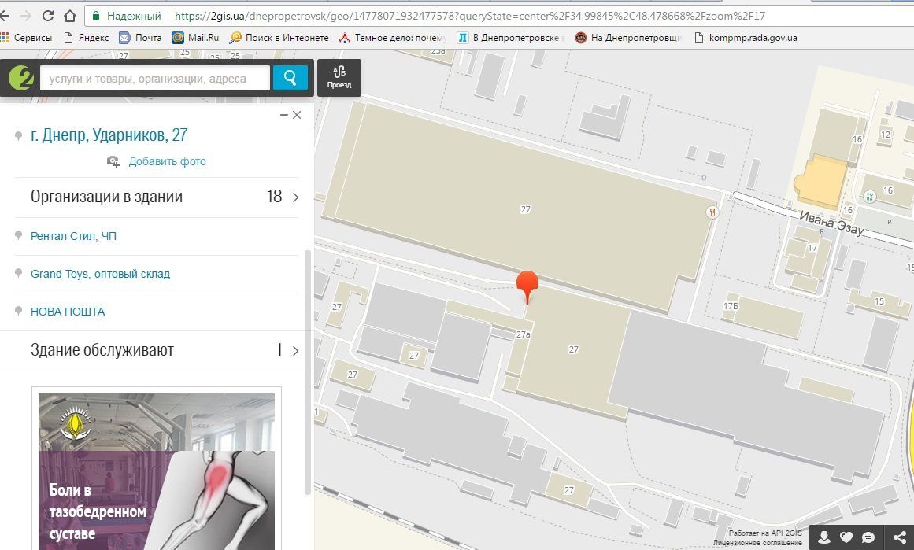Open the Grand Toys, оптовый склад link
914x550 pixels.
coord(100,274)
